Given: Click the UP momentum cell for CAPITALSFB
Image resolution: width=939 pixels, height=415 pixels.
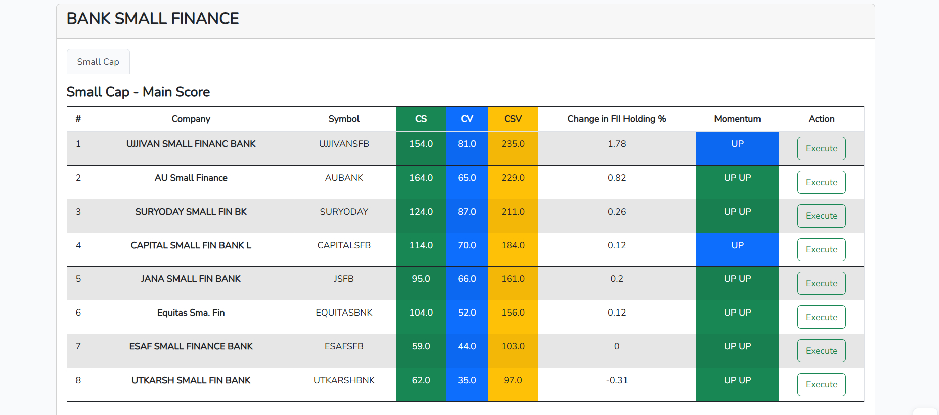Looking at the screenshot, I should [737, 249].
